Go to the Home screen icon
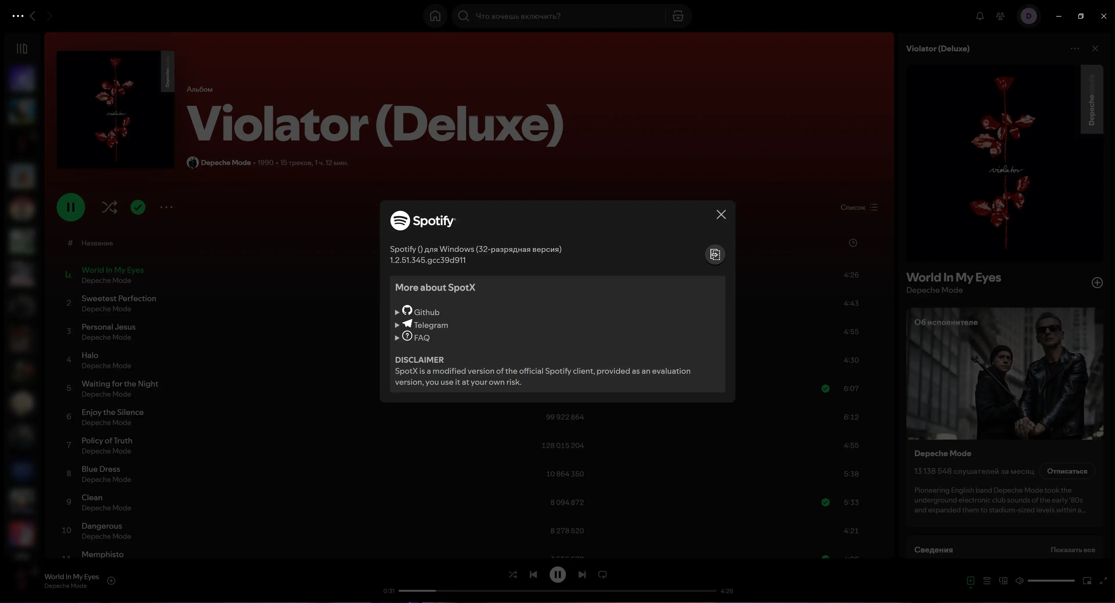 click(x=435, y=16)
